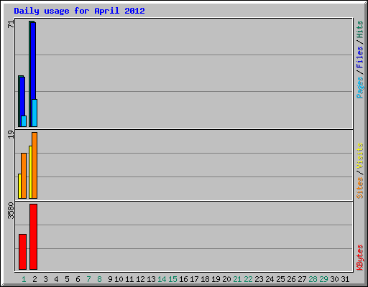Click day 31 on the x-axis
The width and height of the screenshot is (368, 287).
(x=345, y=279)
